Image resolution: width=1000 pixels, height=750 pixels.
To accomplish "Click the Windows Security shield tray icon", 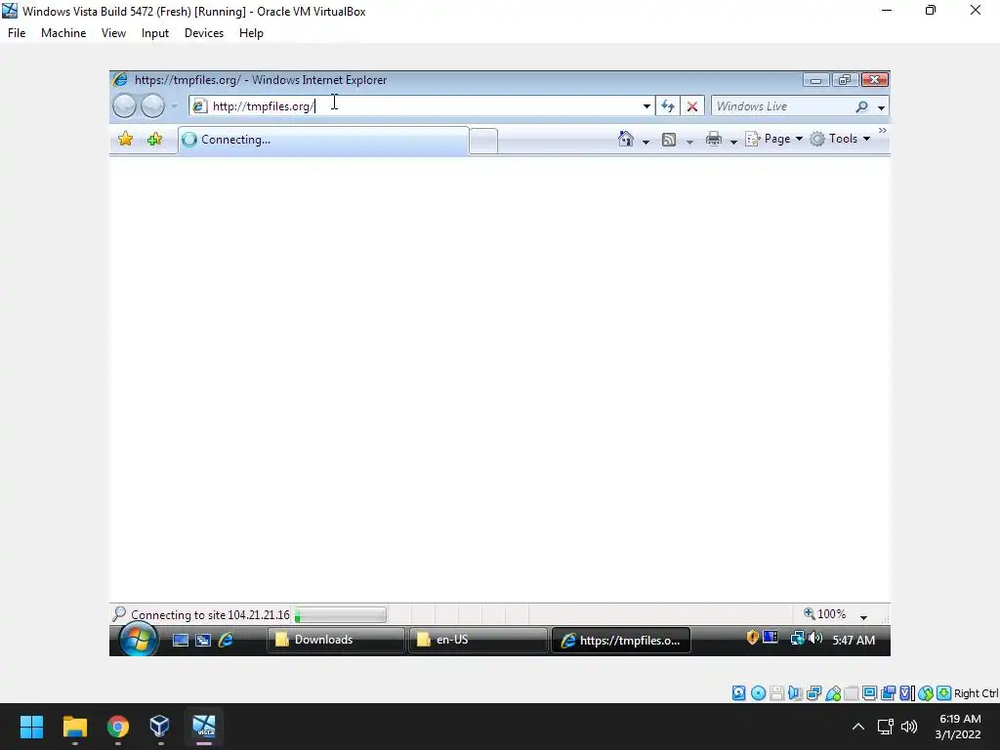I will 753,637.
